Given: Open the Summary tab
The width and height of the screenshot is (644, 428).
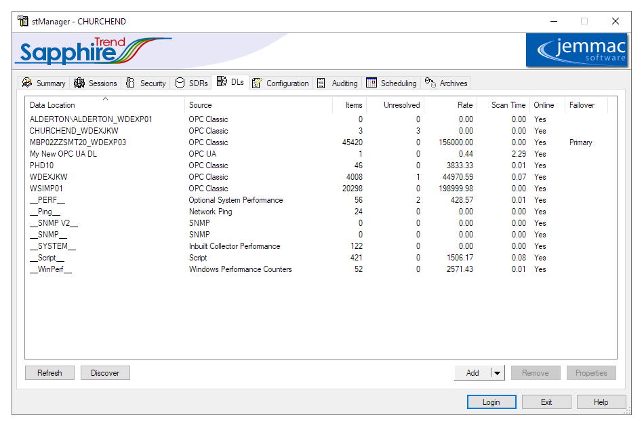Looking at the screenshot, I should click(43, 83).
